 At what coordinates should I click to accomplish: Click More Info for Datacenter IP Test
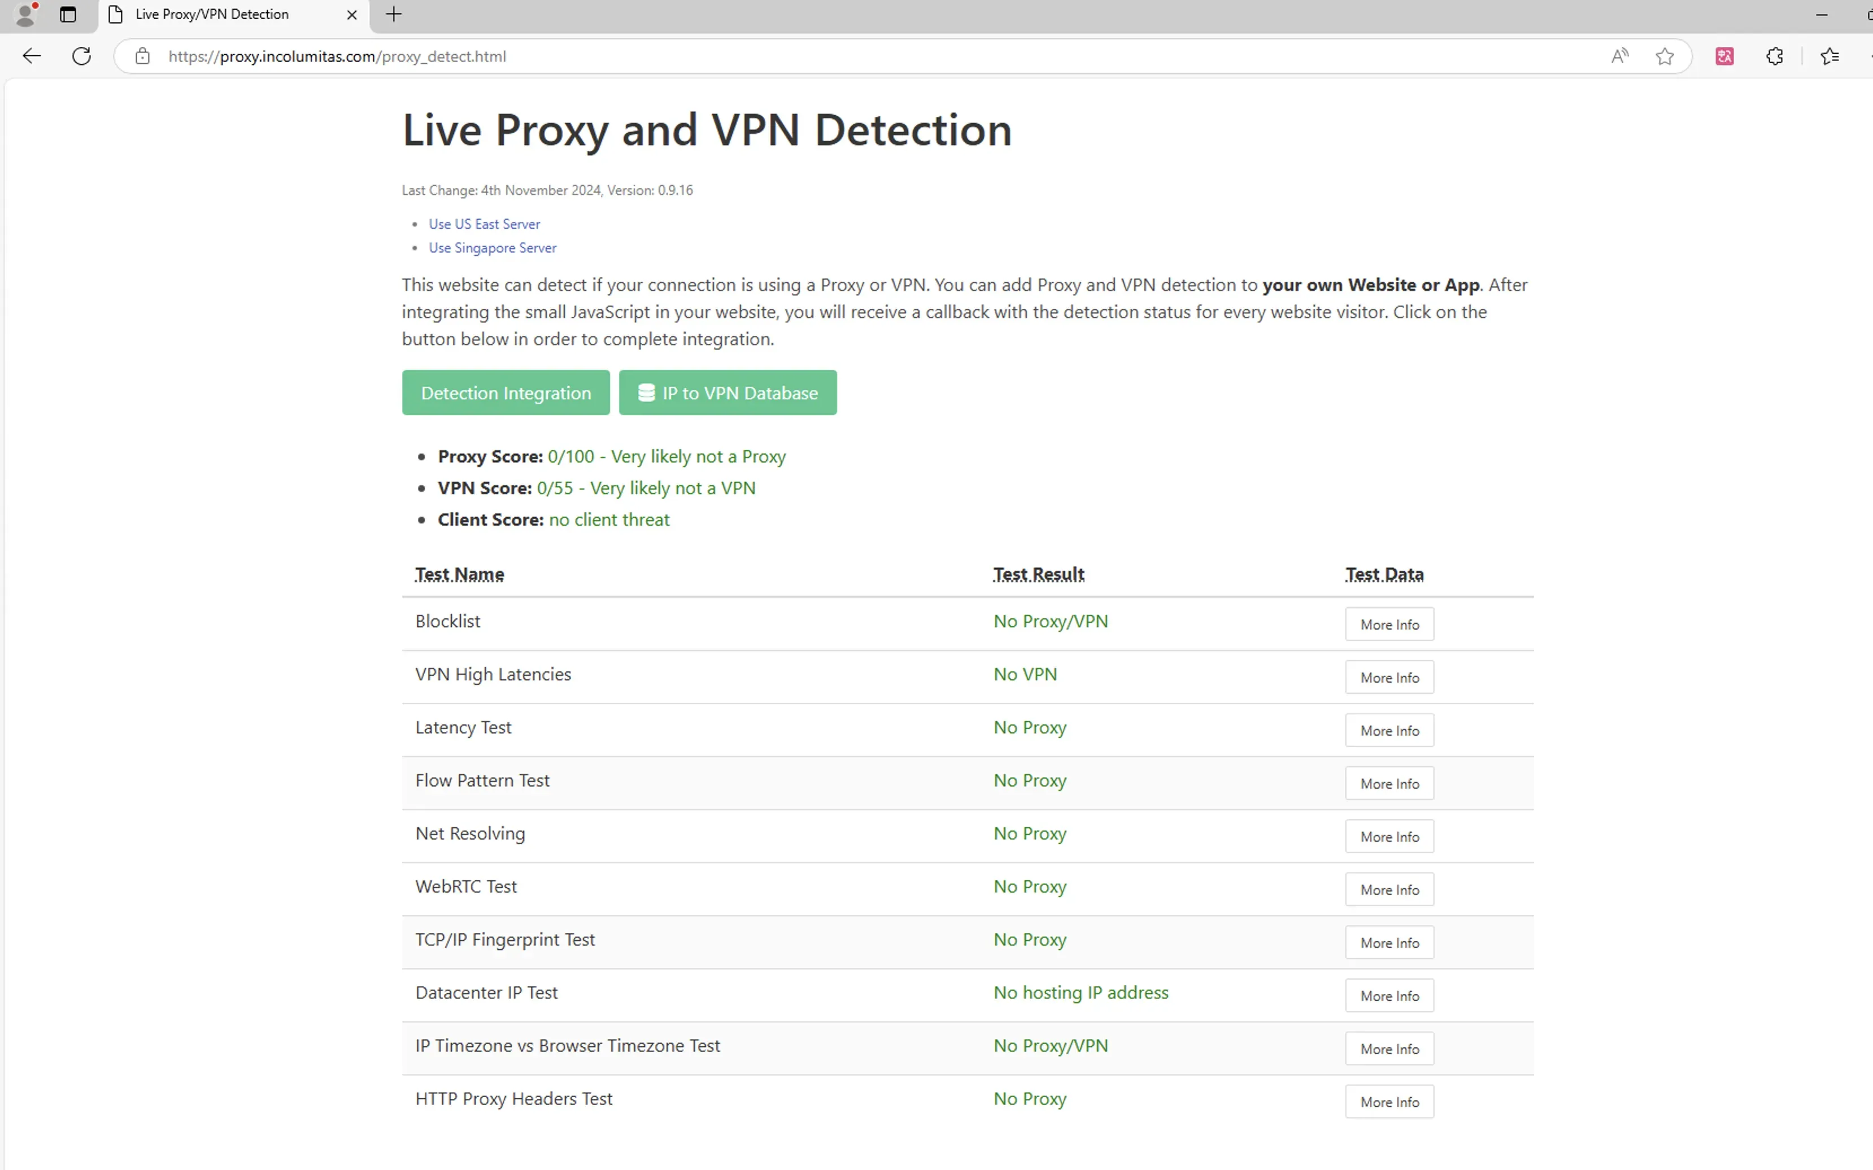tap(1389, 995)
